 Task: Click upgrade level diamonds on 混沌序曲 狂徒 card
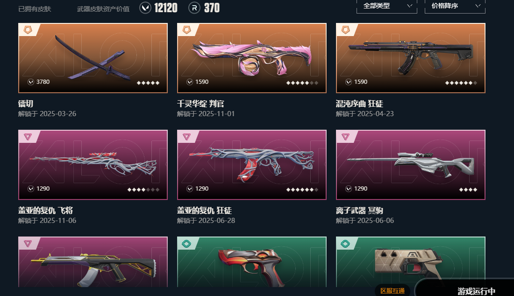[461, 82]
